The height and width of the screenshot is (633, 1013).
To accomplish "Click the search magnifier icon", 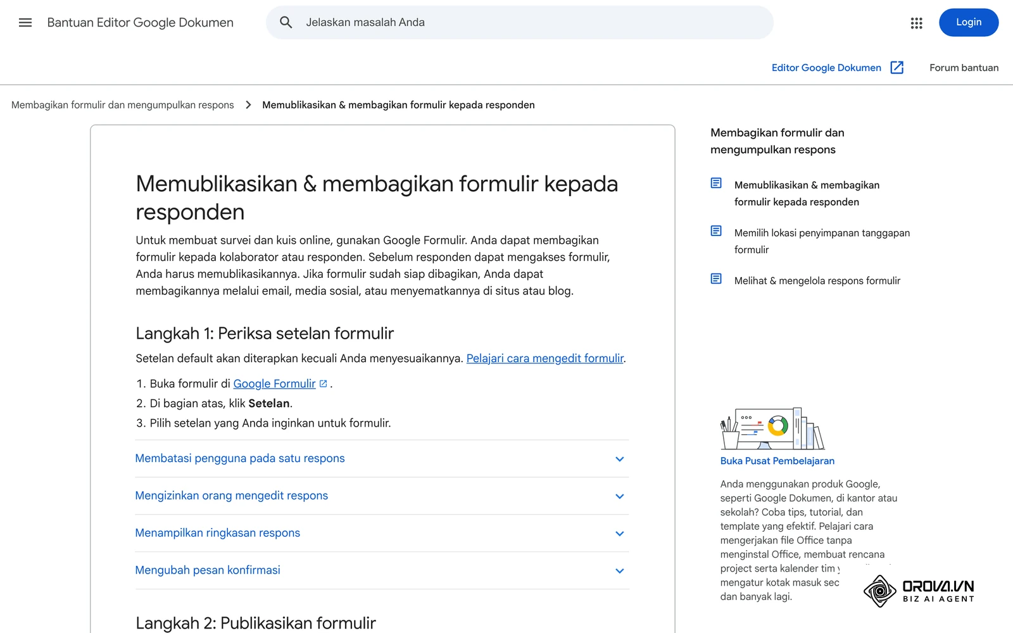I will 286,23.
